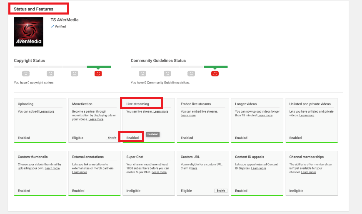Click 'Enabled' status in External annotations card

[x=78, y=191]
